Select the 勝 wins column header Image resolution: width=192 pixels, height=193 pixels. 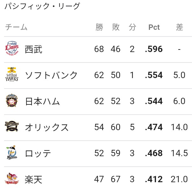(99, 27)
